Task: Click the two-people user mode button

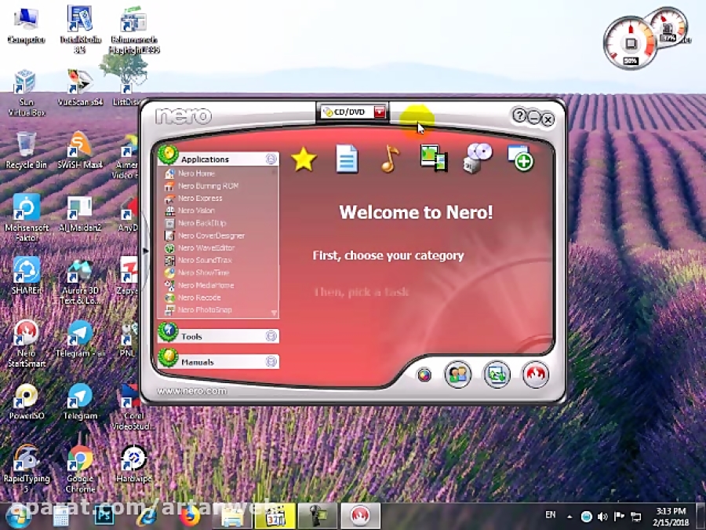Action: tap(457, 374)
